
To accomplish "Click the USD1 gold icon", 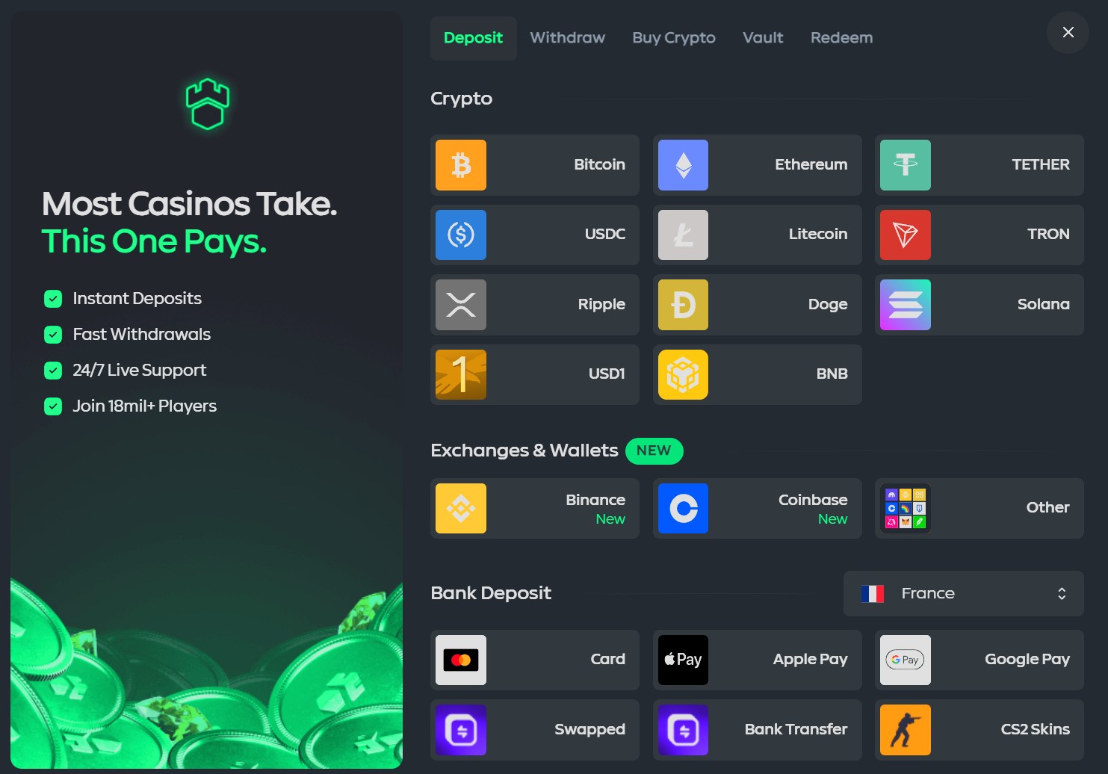I will 461,374.
